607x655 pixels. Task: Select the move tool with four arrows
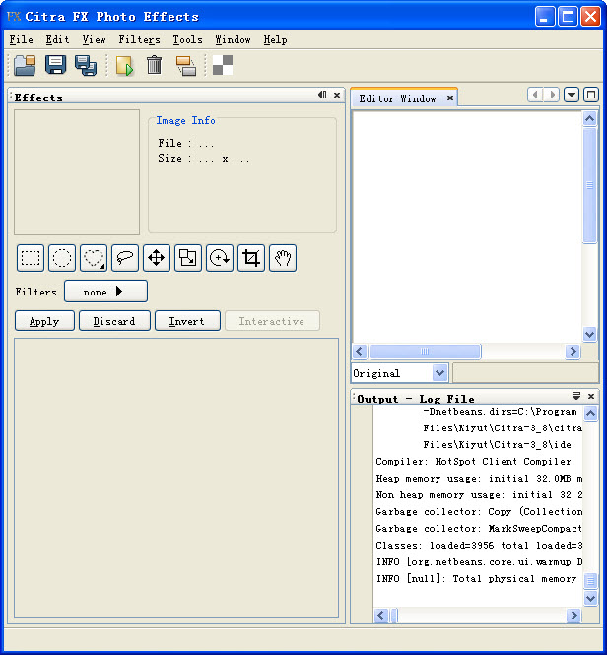click(x=157, y=258)
